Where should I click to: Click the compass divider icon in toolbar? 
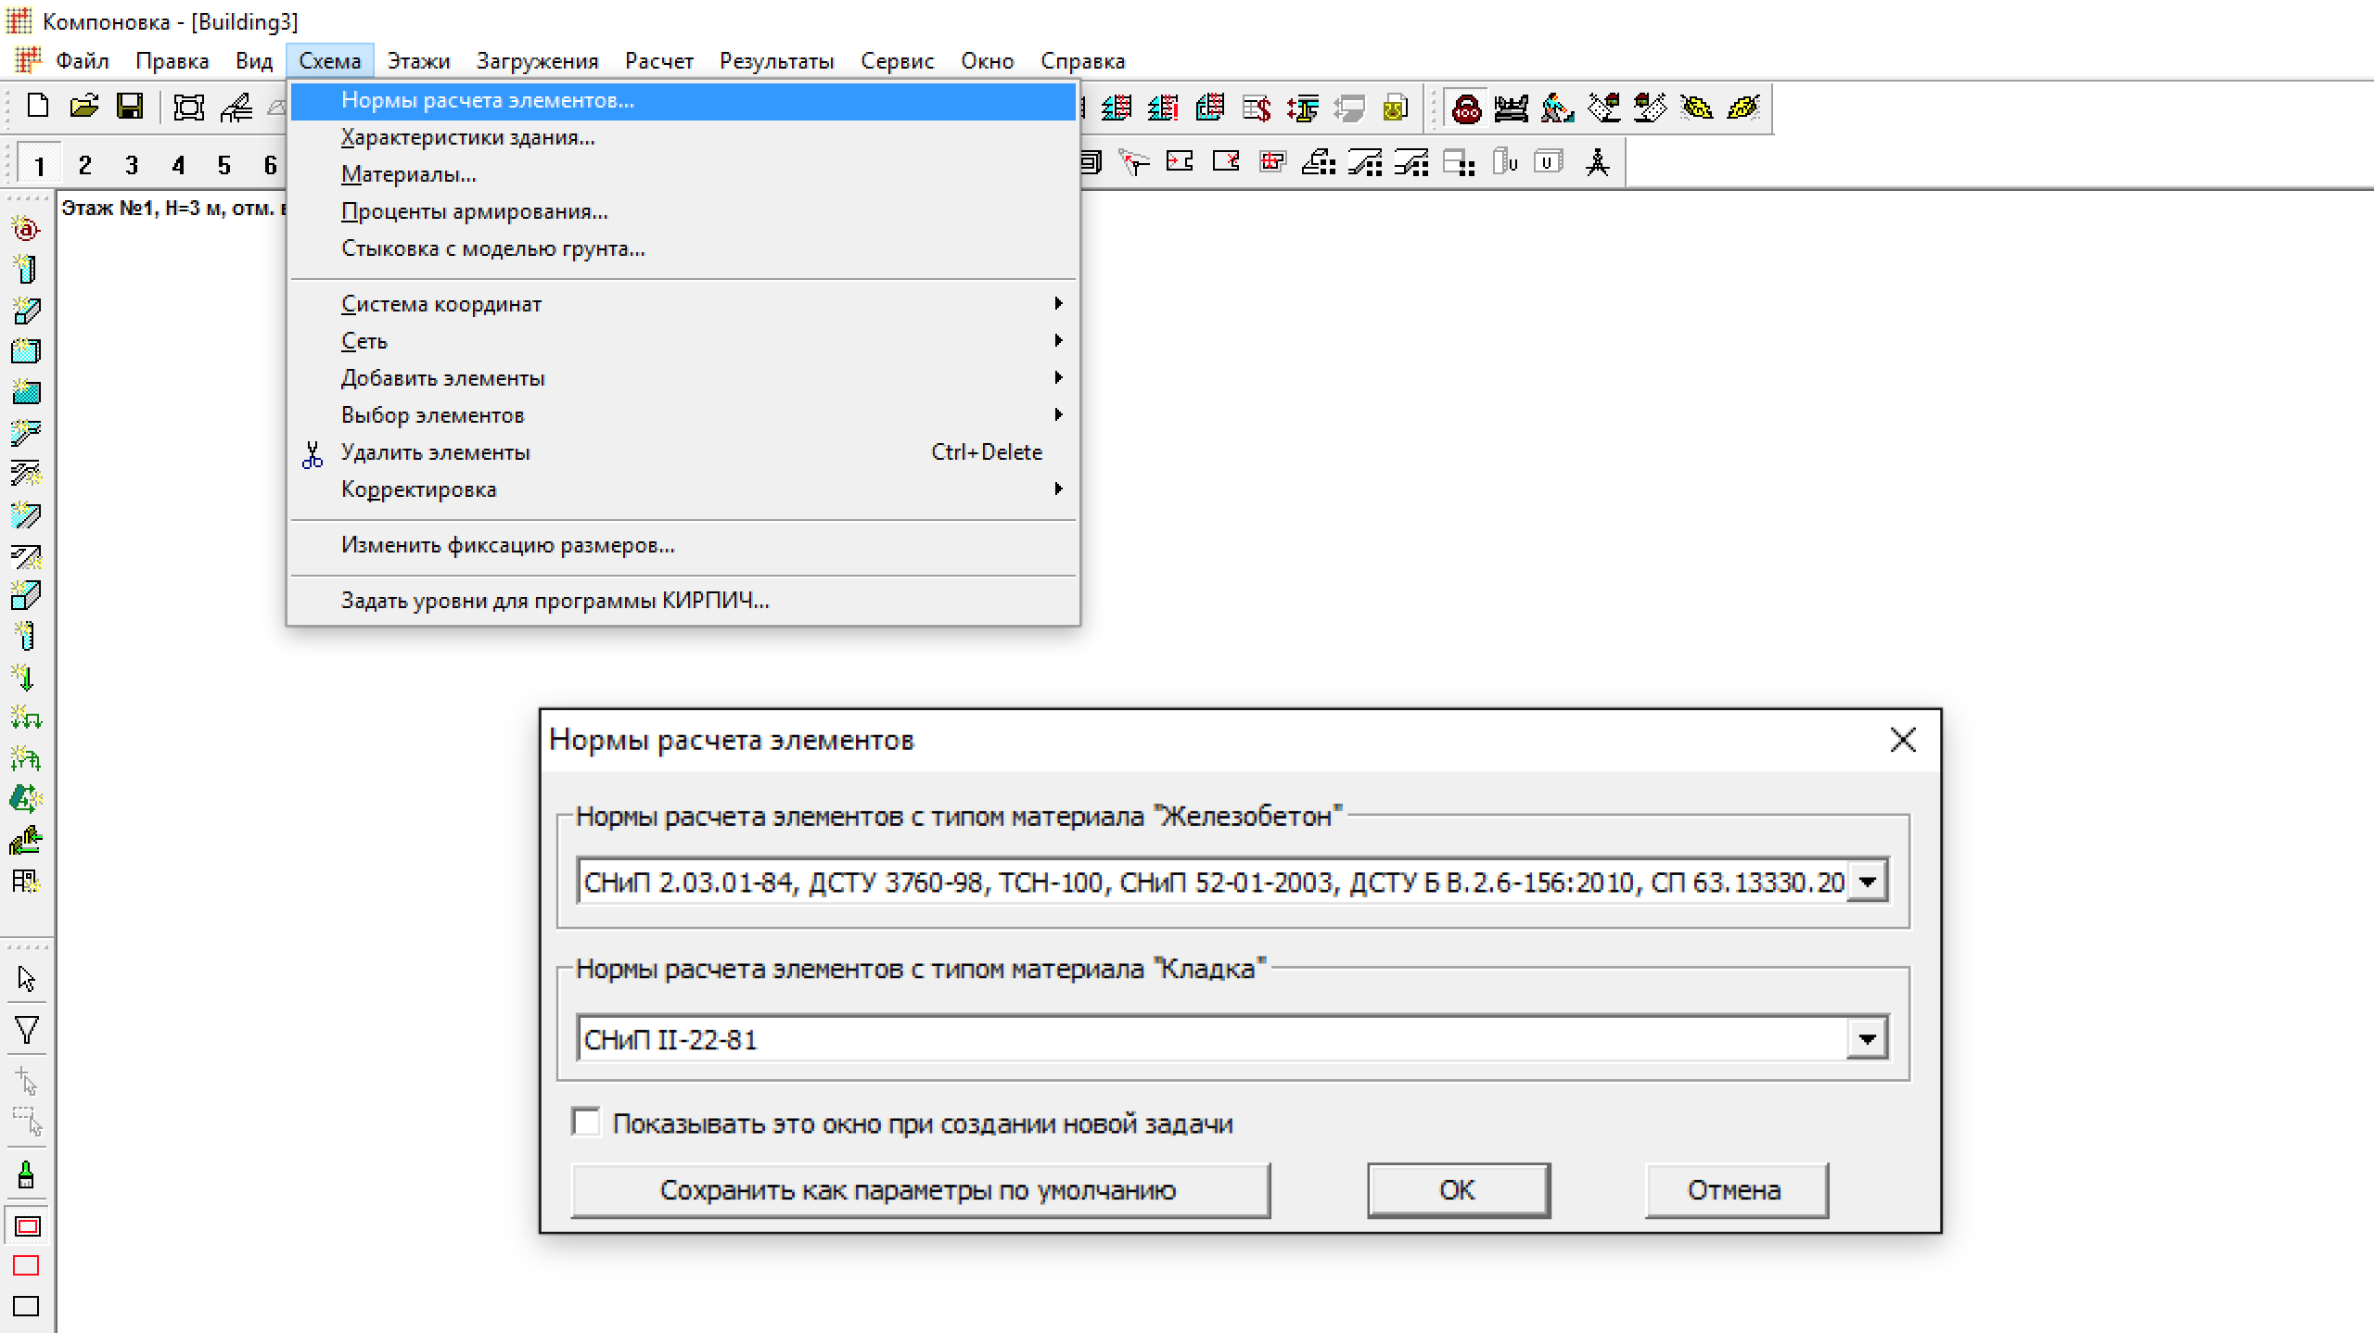1597,163
